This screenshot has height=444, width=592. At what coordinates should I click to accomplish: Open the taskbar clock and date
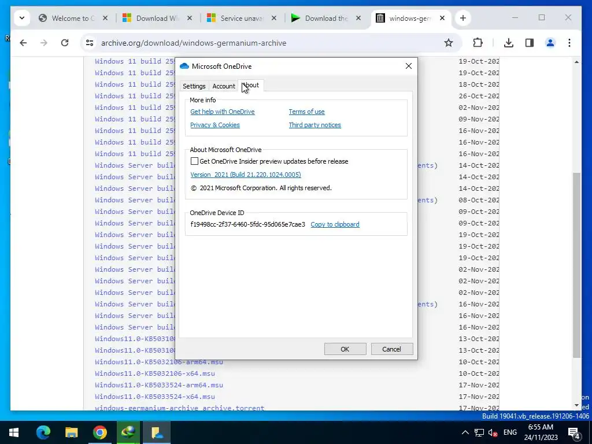click(541, 432)
